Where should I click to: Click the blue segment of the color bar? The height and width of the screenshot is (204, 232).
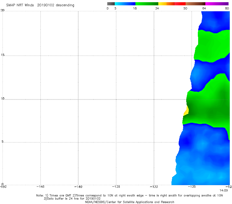click(125, 4)
